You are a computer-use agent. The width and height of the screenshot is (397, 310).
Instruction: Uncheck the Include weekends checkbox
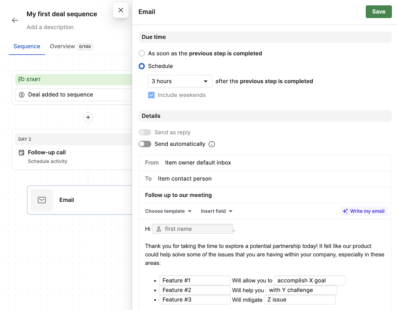pos(151,95)
